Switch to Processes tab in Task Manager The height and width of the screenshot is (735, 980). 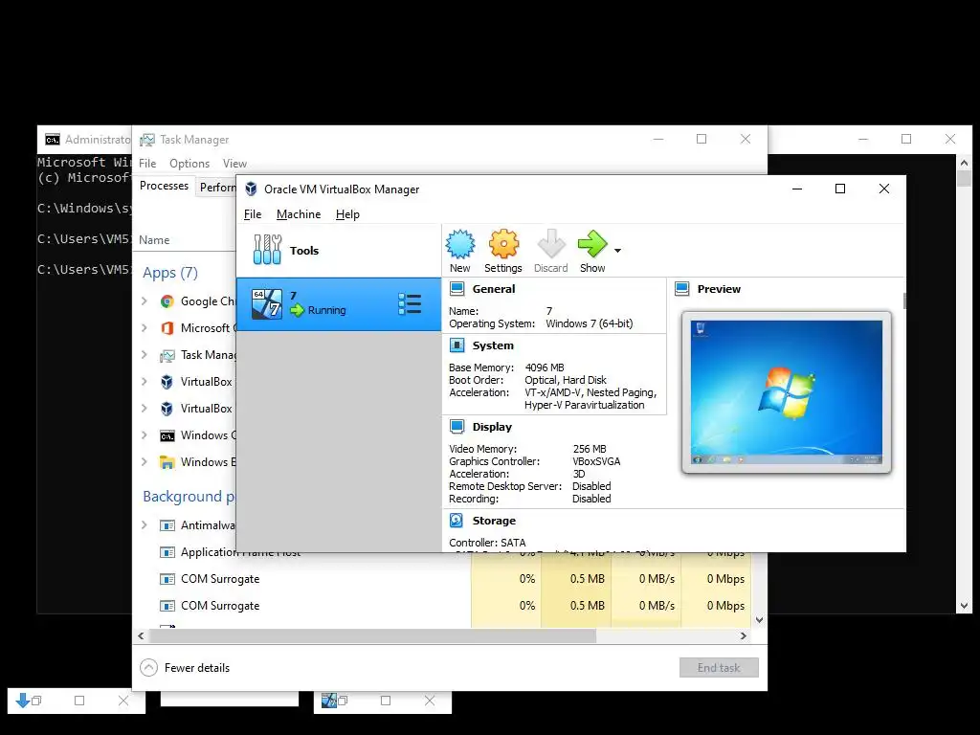(x=164, y=186)
